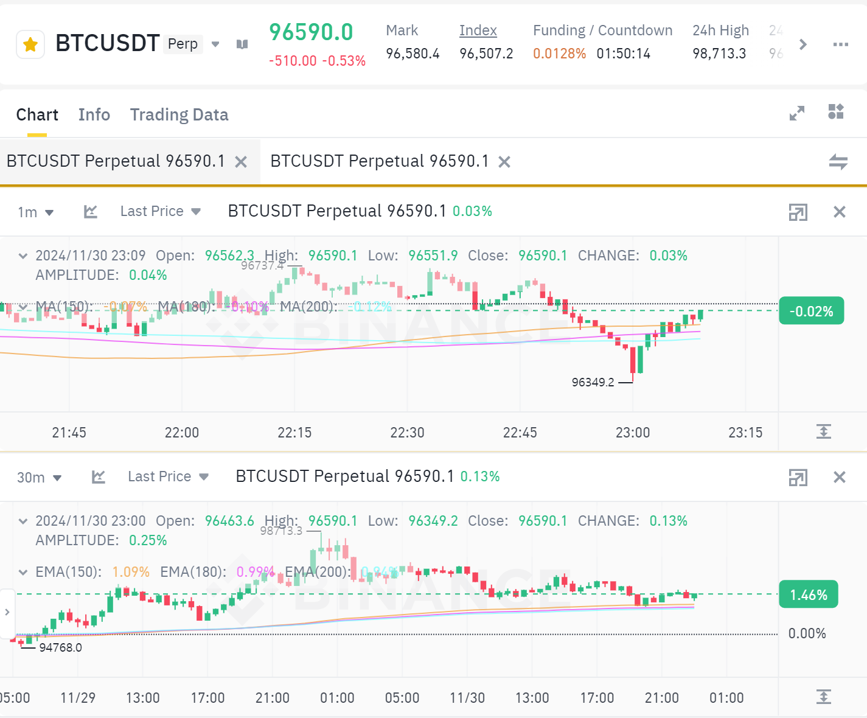Click auto-fit scale icon on 30m chart
This screenshot has width=867, height=718.
(x=824, y=697)
